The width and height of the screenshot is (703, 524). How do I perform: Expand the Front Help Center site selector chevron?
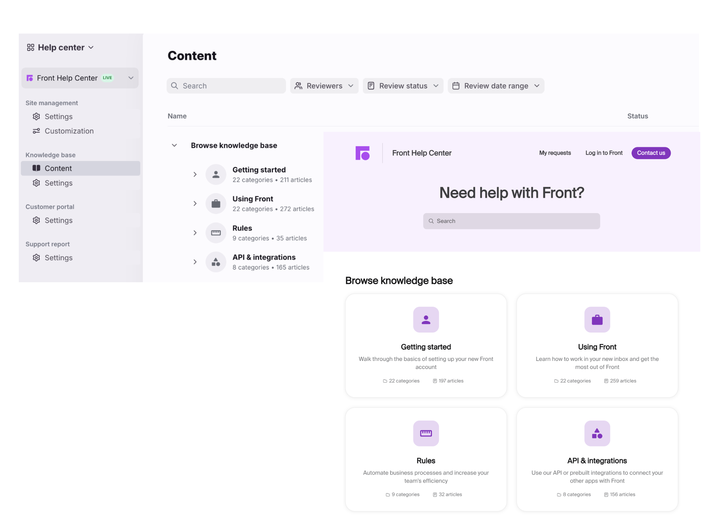pyautogui.click(x=131, y=78)
